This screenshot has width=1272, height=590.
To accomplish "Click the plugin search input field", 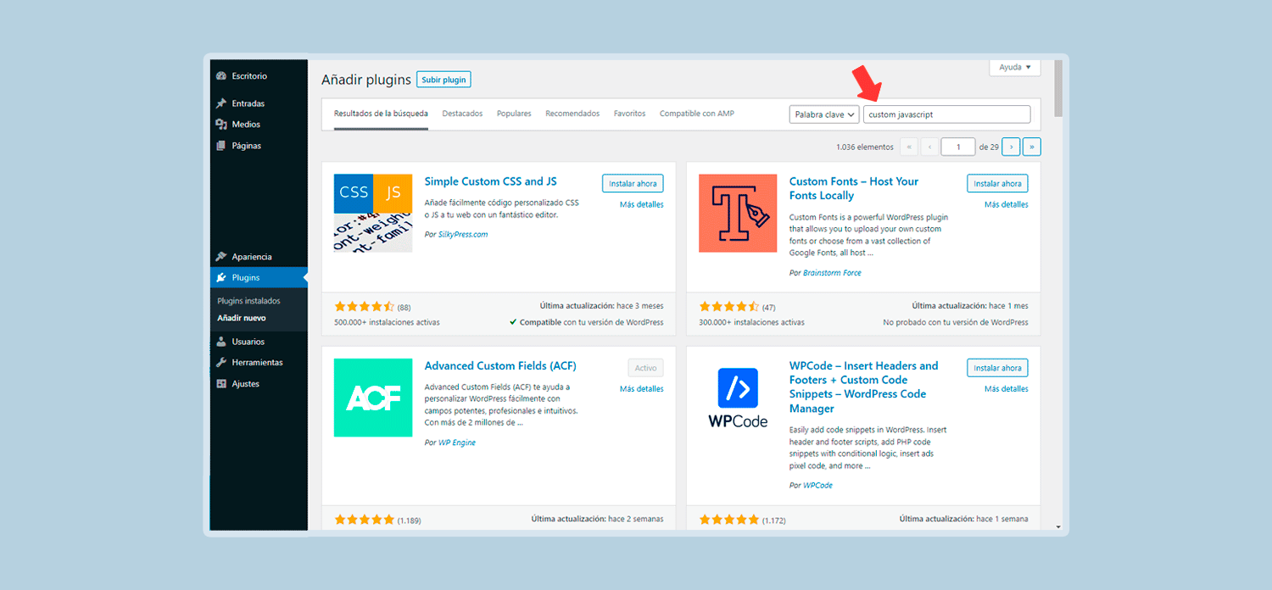I will 947,114.
